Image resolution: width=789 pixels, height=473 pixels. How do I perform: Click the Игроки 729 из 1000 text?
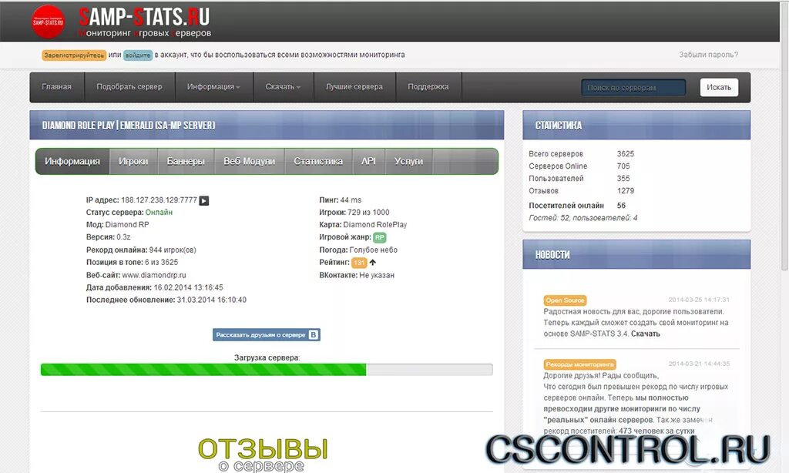(354, 213)
